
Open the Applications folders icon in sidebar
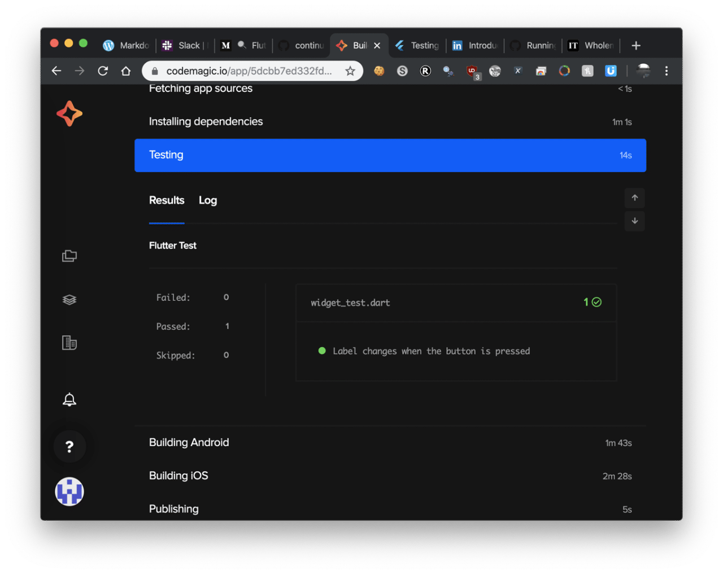click(x=69, y=256)
